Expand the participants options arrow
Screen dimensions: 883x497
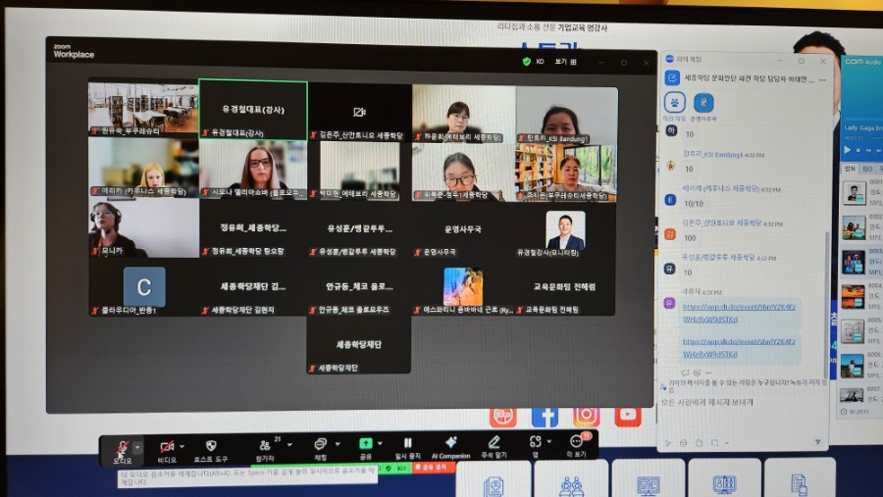point(289,445)
